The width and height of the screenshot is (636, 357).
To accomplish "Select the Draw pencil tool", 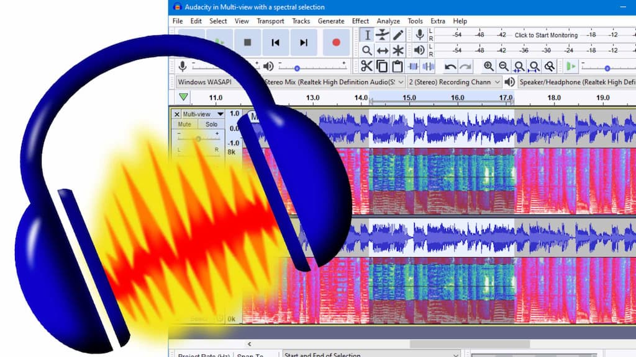I will tap(398, 35).
